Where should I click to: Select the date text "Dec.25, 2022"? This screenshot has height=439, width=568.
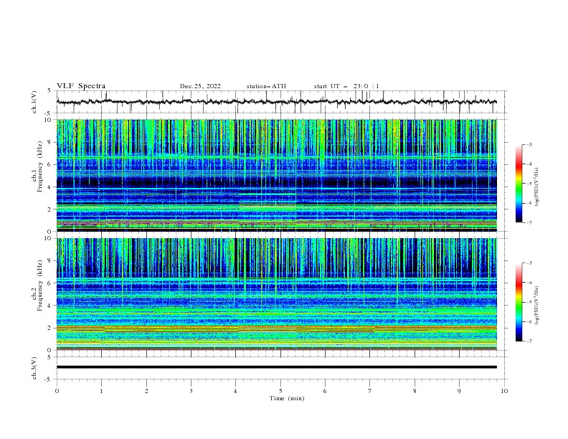tap(200, 86)
